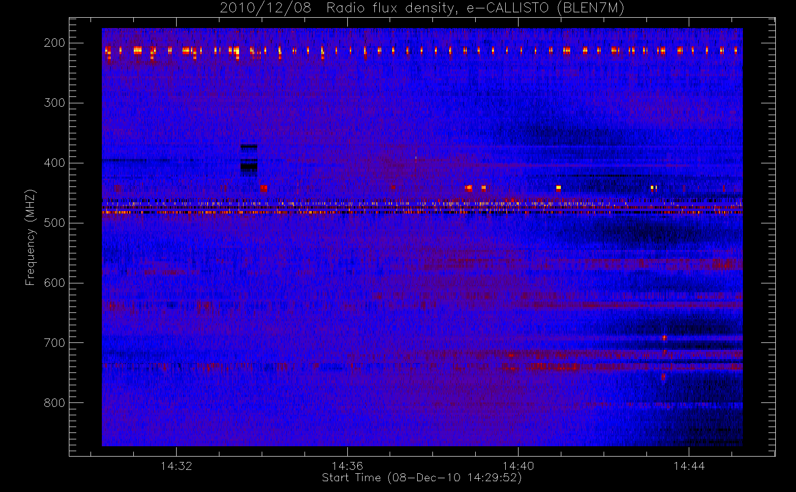Click the 500 frequency tick label
The width and height of the screenshot is (796, 492).
click(55, 223)
